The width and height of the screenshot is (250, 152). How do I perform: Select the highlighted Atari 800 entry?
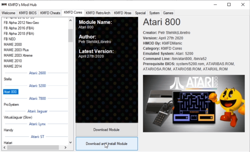point(10,92)
